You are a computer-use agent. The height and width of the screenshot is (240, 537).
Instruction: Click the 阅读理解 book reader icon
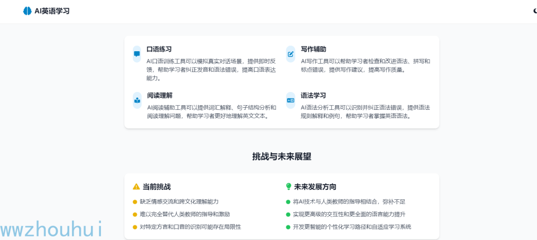(137, 100)
